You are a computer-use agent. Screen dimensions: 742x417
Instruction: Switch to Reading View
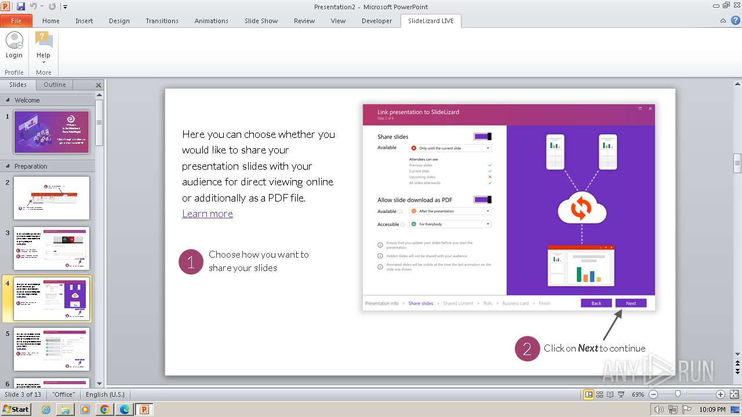(x=610, y=394)
